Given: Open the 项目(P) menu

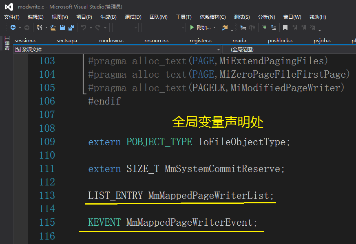Looking at the screenshot, I should click(x=84, y=17).
